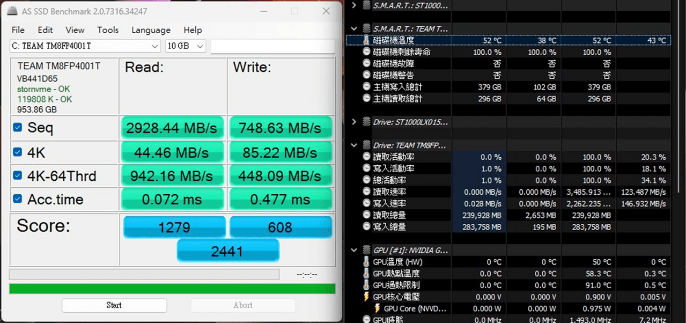Image resolution: width=686 pixels, height=323 pixels.
Task: Uncheck the Seq test checkbox
Action: point(18,128)
